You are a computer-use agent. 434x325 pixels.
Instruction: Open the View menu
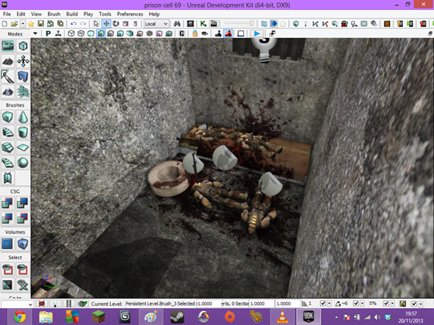[36, 14]
